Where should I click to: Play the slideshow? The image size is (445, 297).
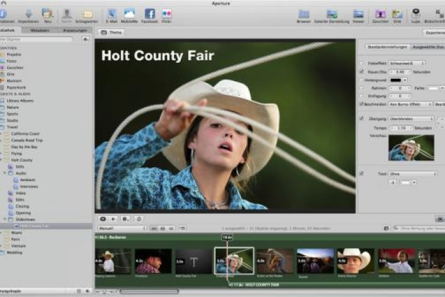[x=113, y=219]
